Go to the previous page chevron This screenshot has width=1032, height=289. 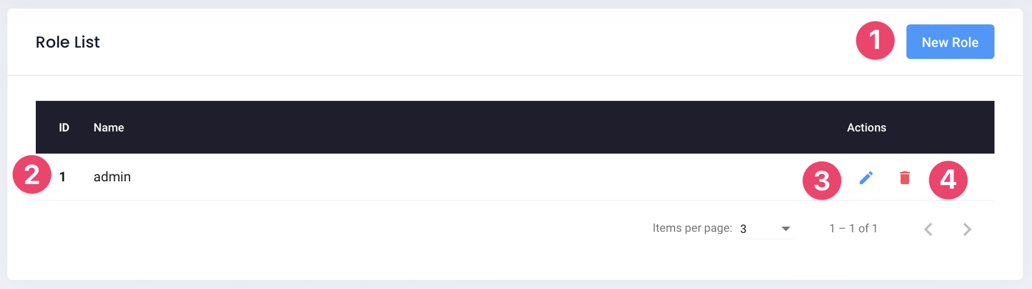click(x=928, y=229)
